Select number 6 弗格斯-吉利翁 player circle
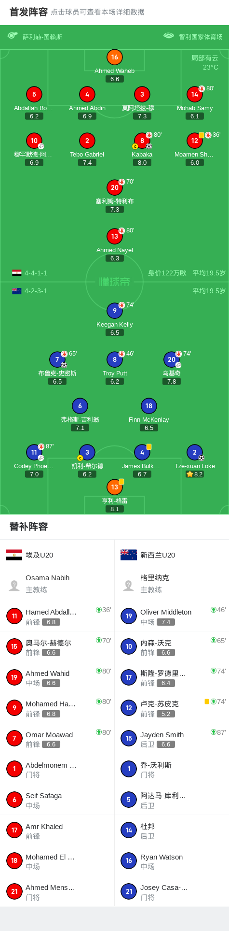229x931 pixels. pyautogui.click(x=80, y=406)
